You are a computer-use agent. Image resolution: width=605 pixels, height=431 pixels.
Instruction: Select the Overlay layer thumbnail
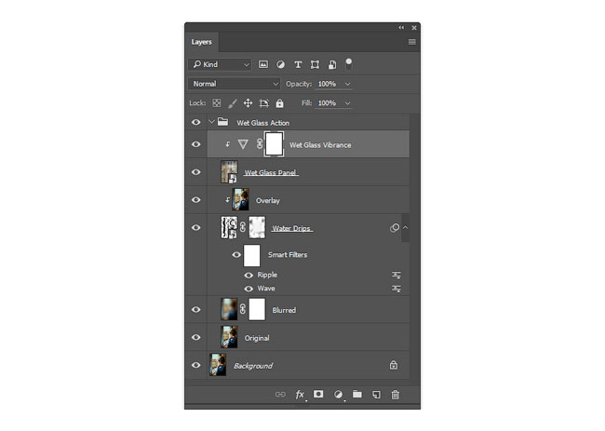tap(240, 199)
